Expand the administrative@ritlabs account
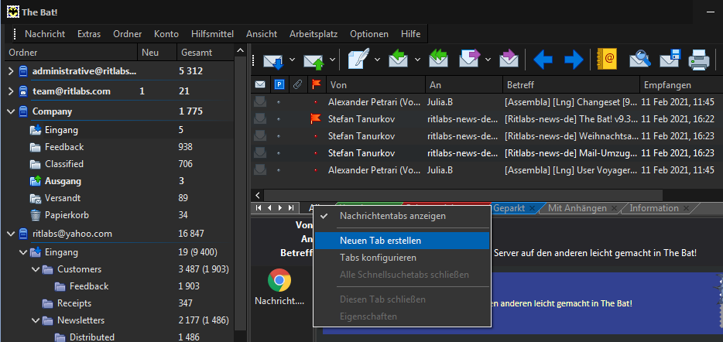 (11, 71)
